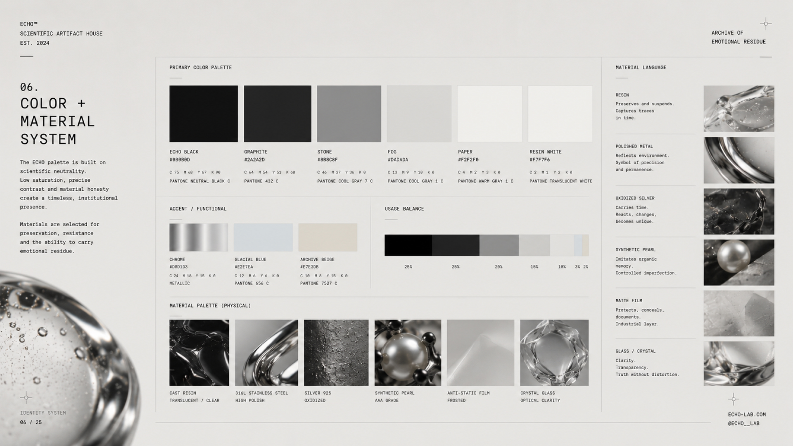Open the Cast Resin material photo
Viewport: 793px width, 446px height.
[x=199, y=353]
